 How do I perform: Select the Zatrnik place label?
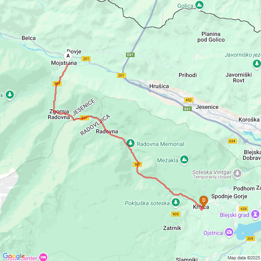pos(172,228)
